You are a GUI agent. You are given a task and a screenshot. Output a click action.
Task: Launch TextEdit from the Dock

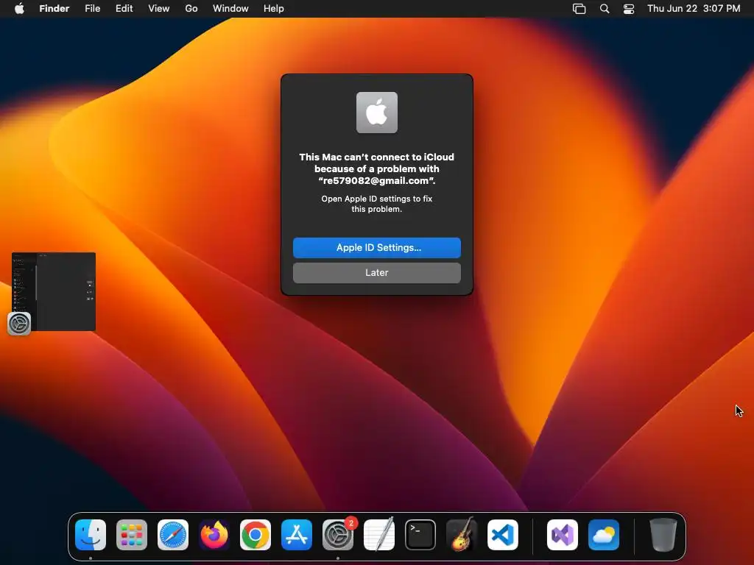click(x=379, y=535)
